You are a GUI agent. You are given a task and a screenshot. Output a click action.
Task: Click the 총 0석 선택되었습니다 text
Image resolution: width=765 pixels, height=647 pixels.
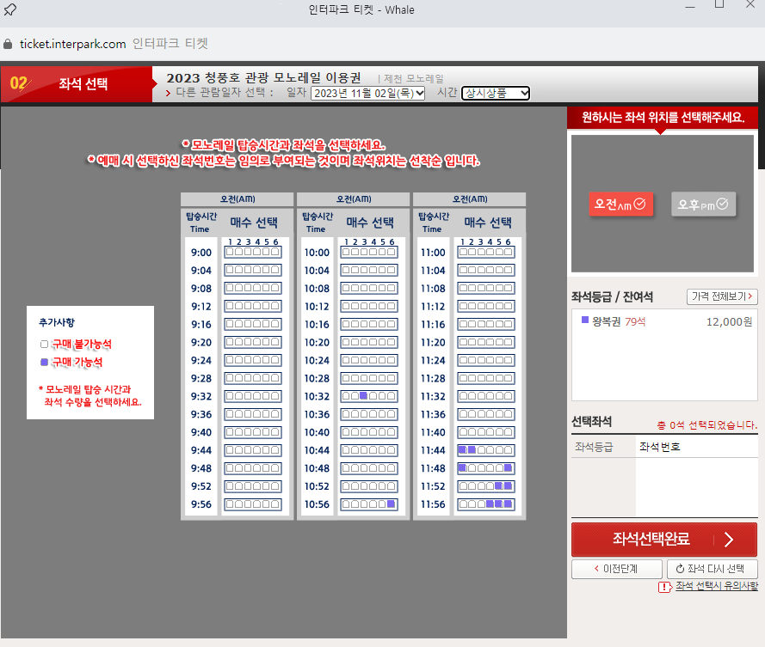[707, 425]
